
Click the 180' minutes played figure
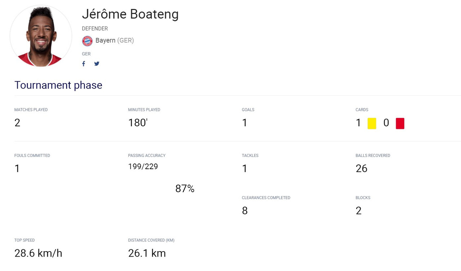[138, 123]
